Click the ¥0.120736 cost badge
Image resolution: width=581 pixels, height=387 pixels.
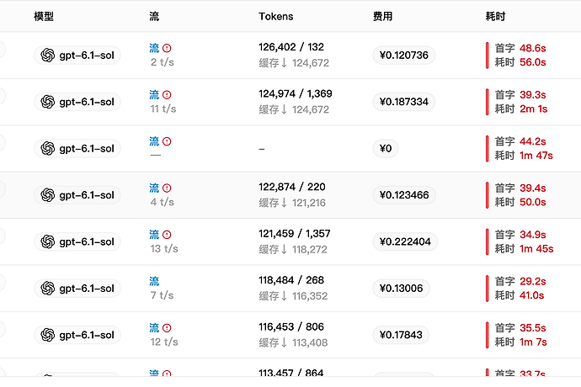404,56
